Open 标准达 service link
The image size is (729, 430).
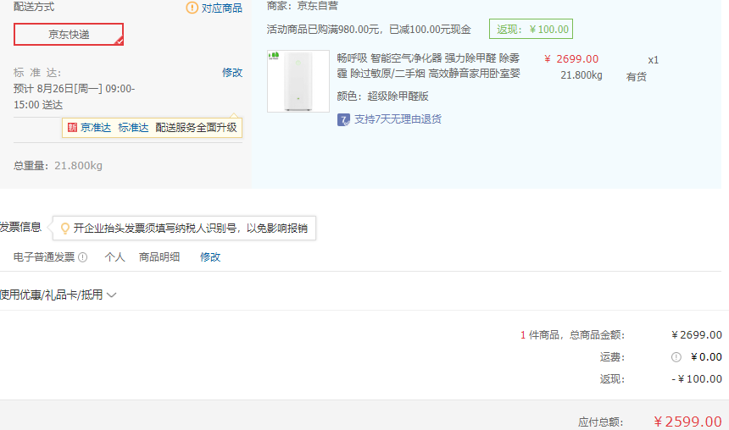click(x=133, y=128)
